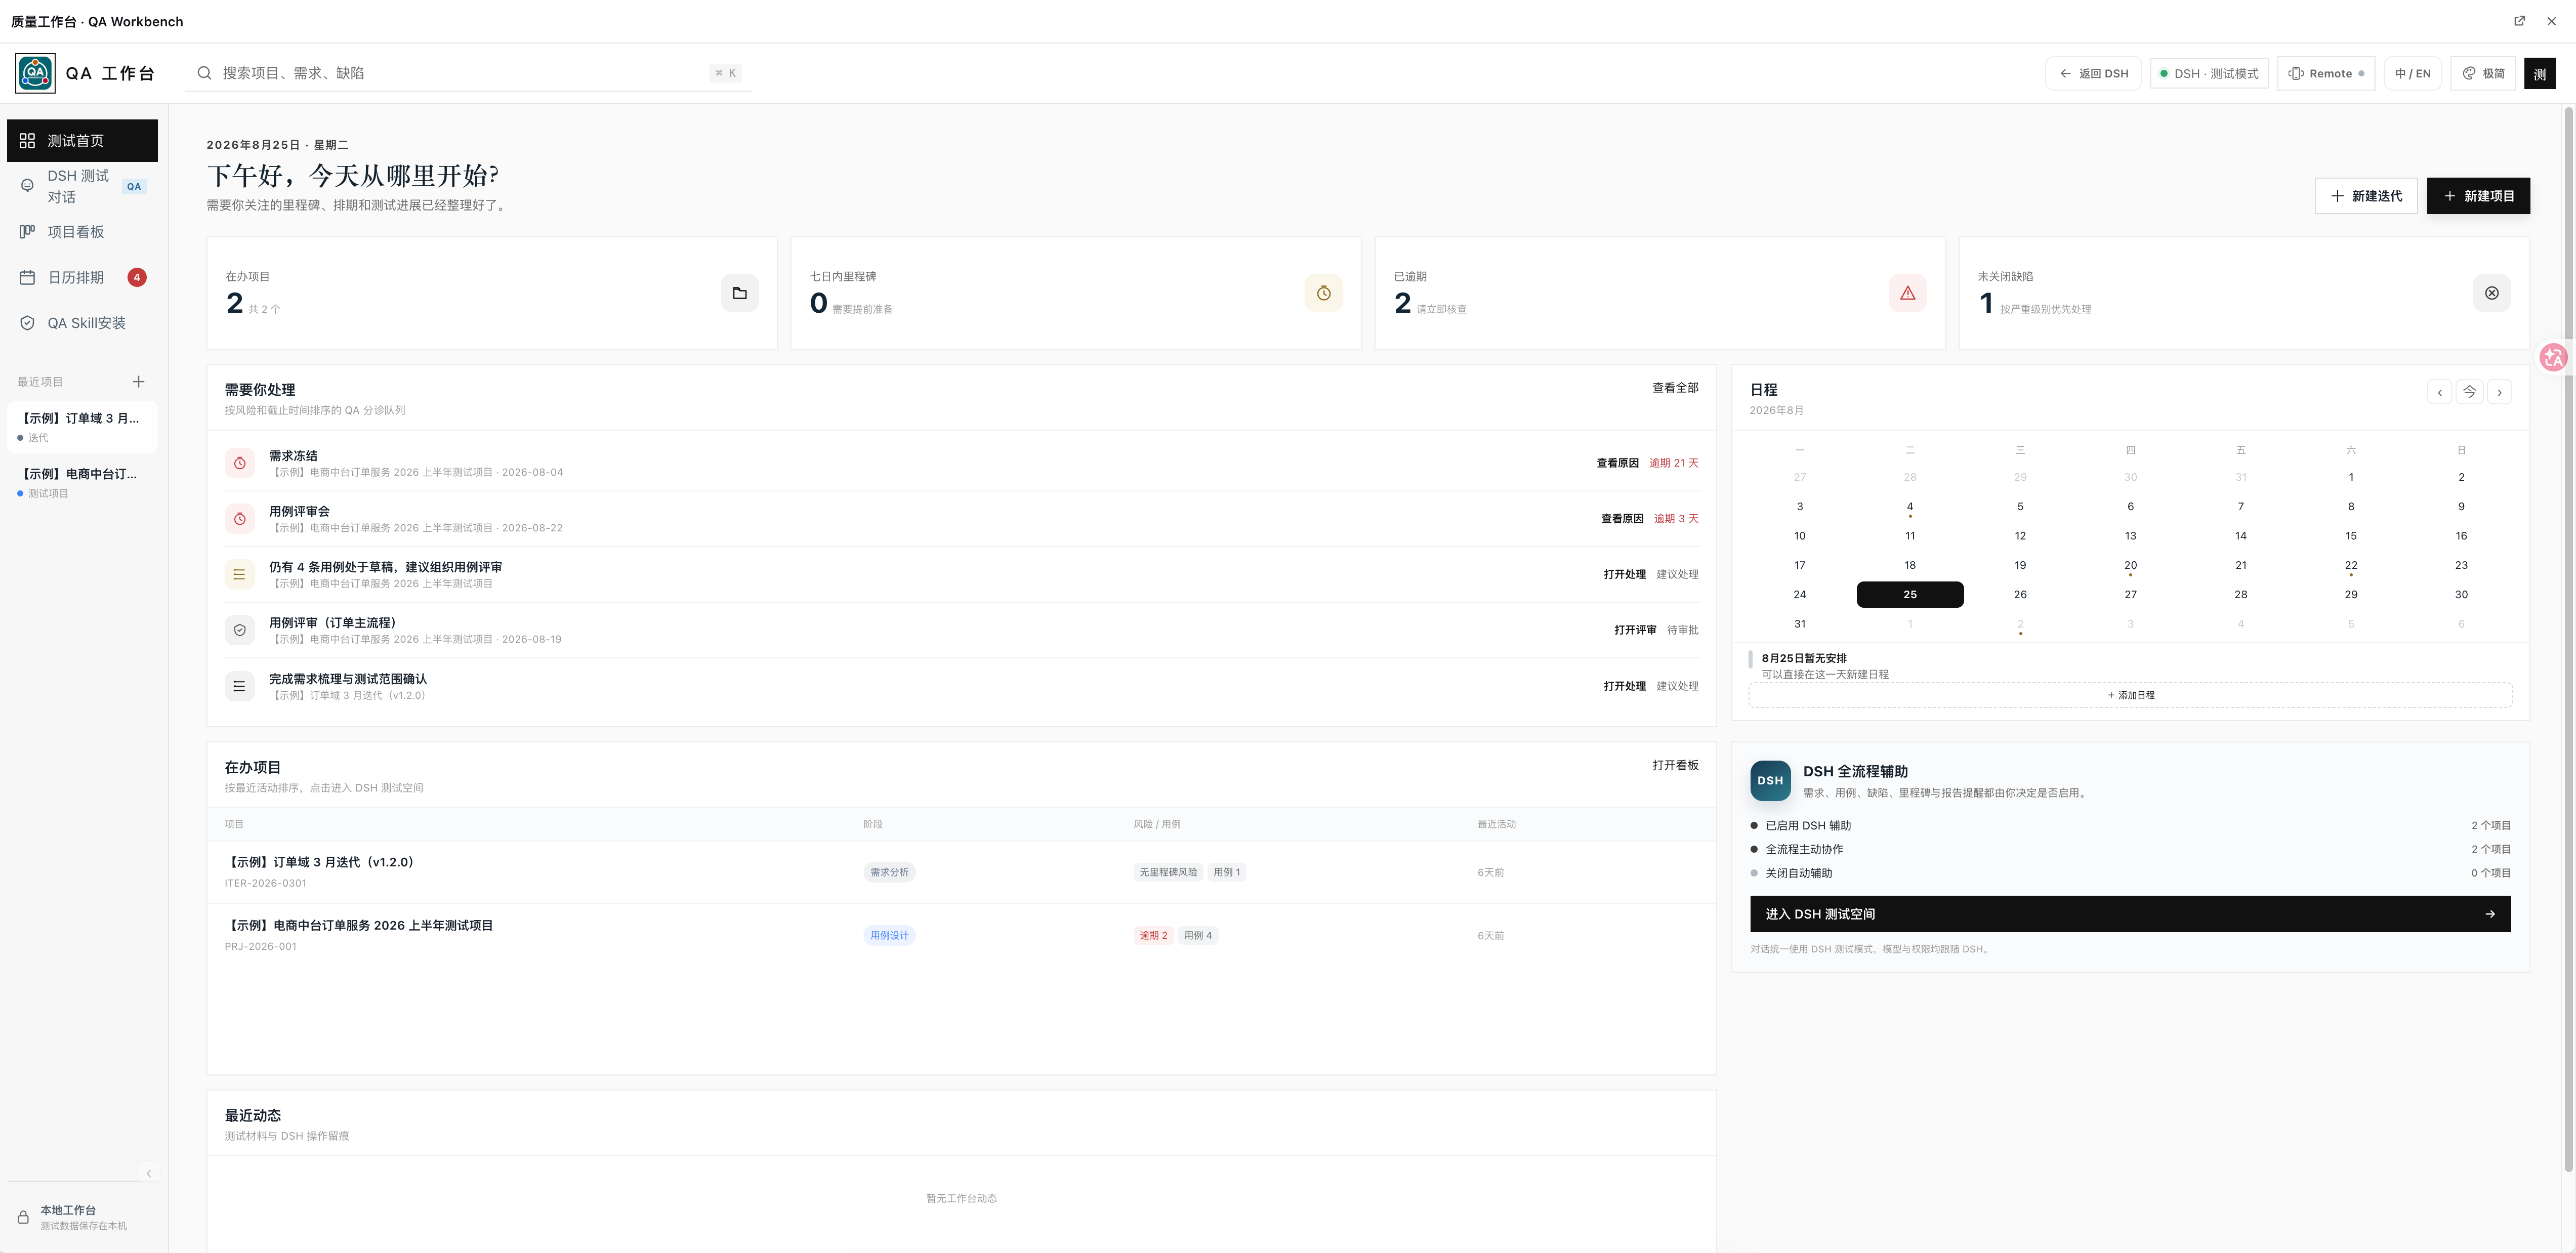Toggle 中 / EN language switch
Screen dimensions: 2576x1253
2413,73
